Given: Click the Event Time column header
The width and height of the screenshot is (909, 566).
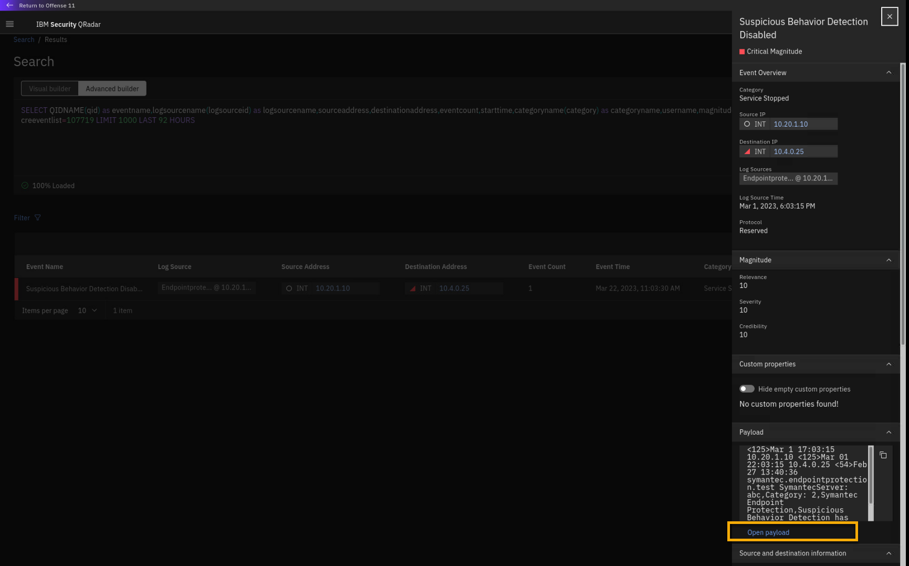Looking at the screenshot, I should click(612, 267).
